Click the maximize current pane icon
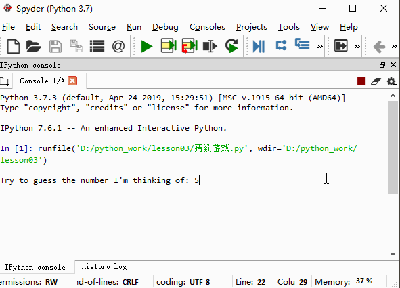Screen dimensions: 400x288 point(340,45)
